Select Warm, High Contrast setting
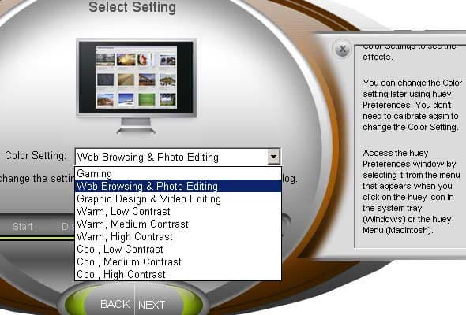The image size is (466, 315). point(178,236)
